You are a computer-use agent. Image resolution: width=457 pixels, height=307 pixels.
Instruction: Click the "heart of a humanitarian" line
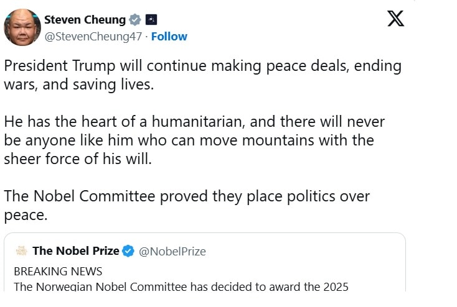click(194, 122)
